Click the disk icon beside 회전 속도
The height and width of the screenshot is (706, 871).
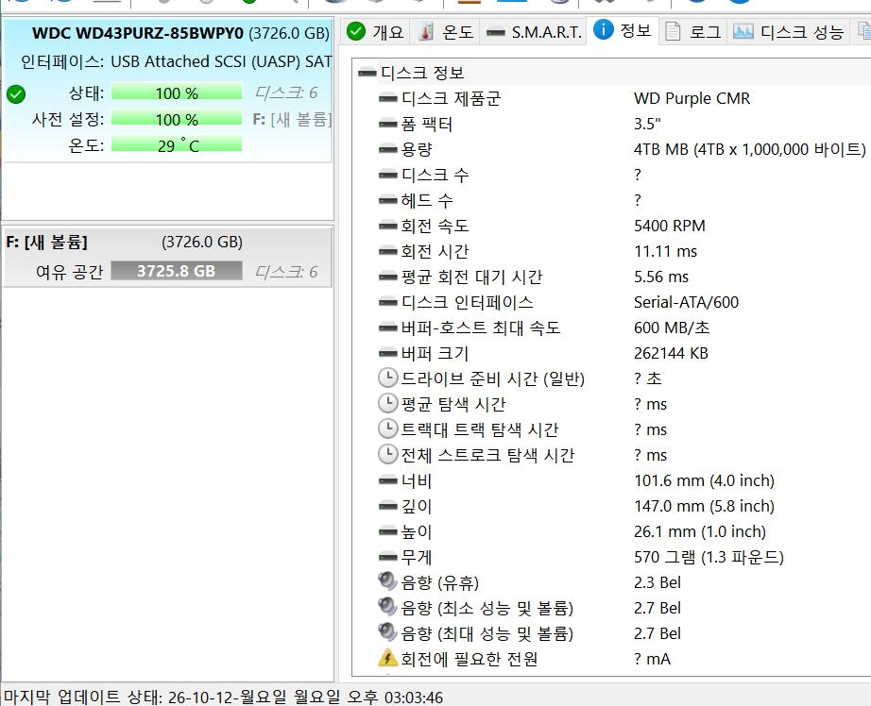point(387,227)
